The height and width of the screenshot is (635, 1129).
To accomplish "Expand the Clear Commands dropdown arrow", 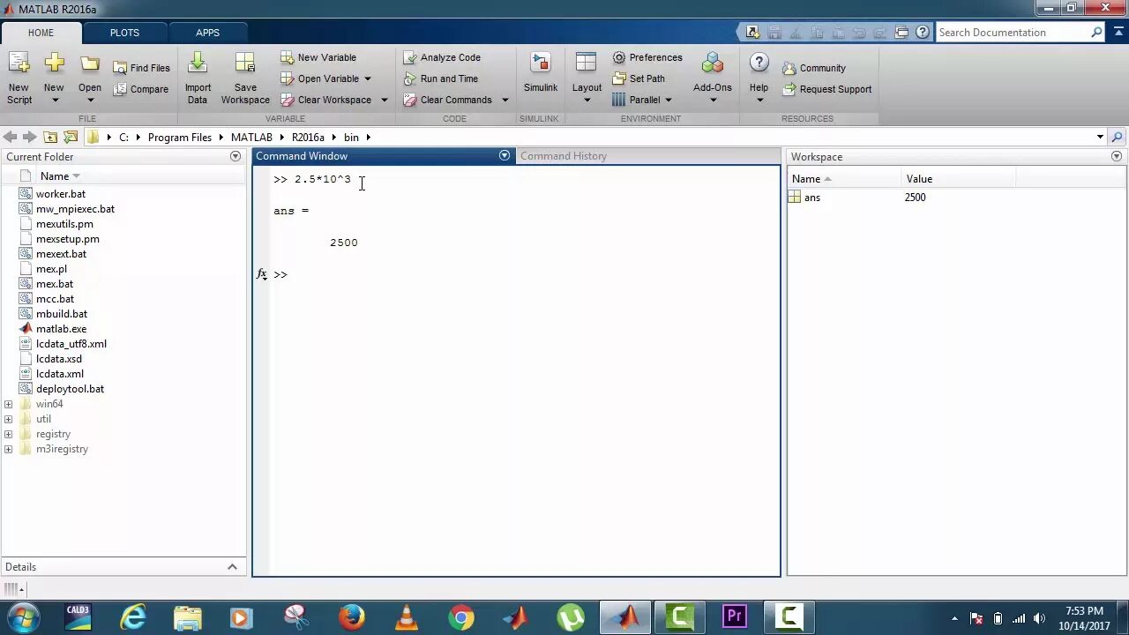I will click(x=505, y=100).
